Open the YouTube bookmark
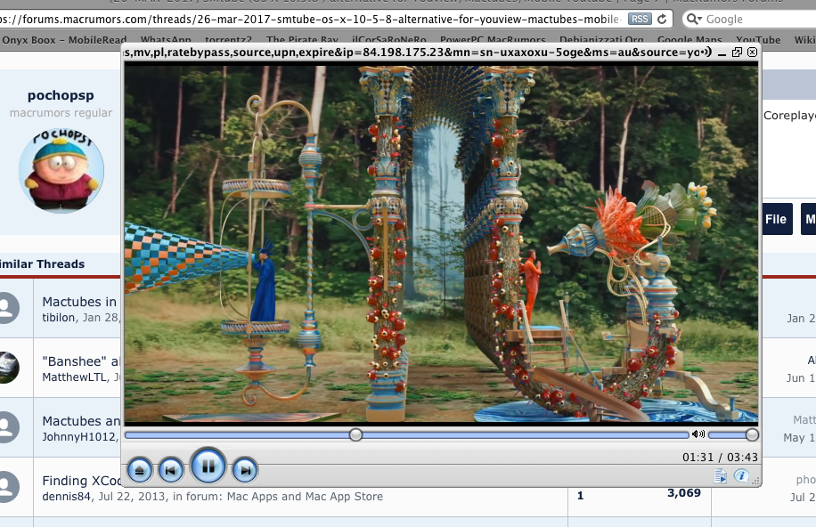This screenshot has width=816, height=527. coord(758,40)
